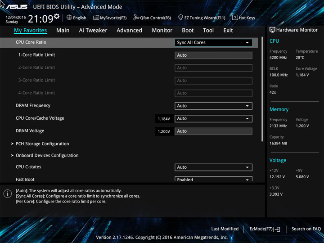Open Qfan Control(F6)

155,18
